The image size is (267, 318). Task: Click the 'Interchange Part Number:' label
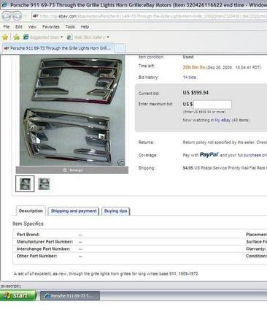pyautogui.click(x=43, y=249)
